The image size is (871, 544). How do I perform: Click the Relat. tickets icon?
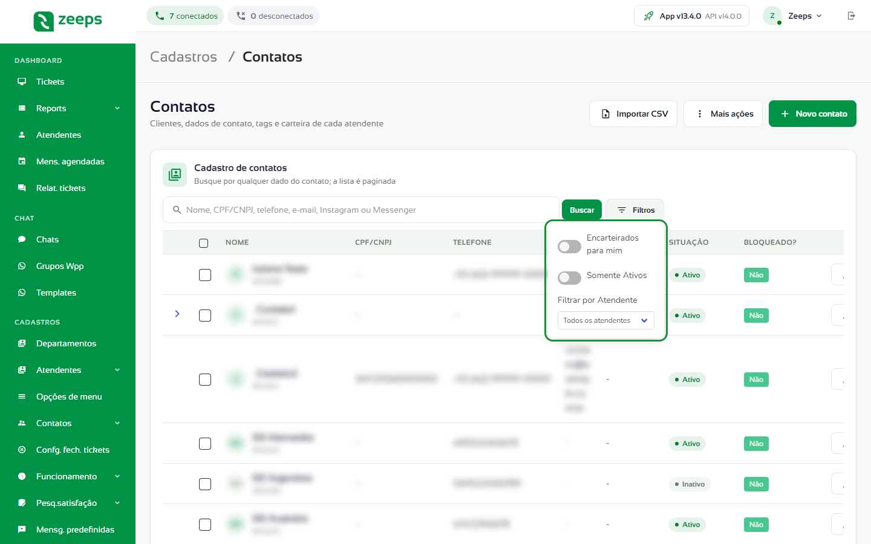coord(22,188)
